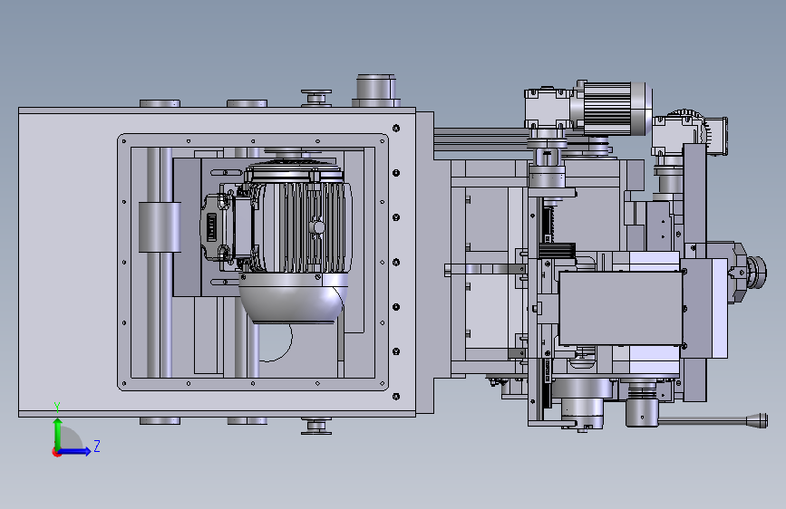Select the large flat rectangular cover plate
Screen dimensions: 786x509
pyautogui.click(x=621, y=308)
